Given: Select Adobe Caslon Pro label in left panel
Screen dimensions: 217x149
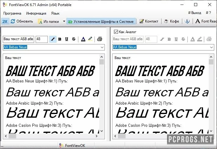Looking at the screenshot, I should pos(39,125).
